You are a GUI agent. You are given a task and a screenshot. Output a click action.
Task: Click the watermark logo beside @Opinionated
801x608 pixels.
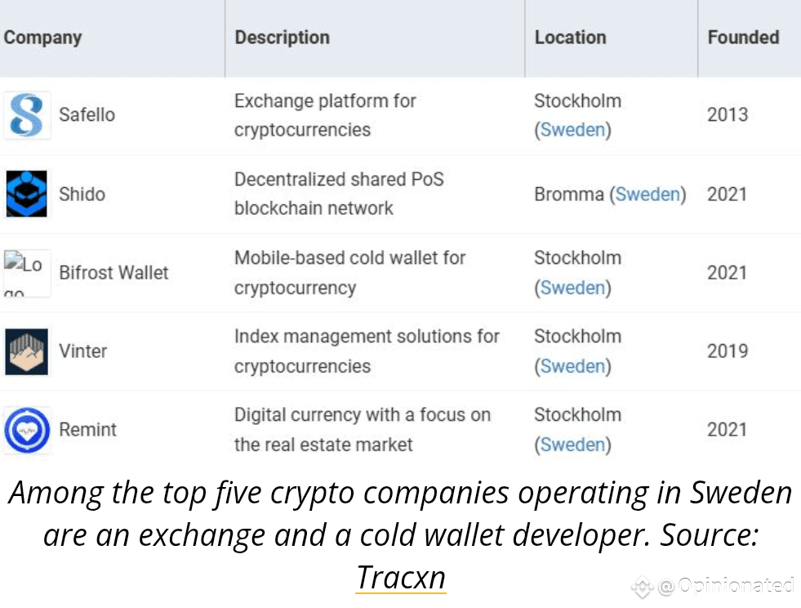(x=643, y=586)
